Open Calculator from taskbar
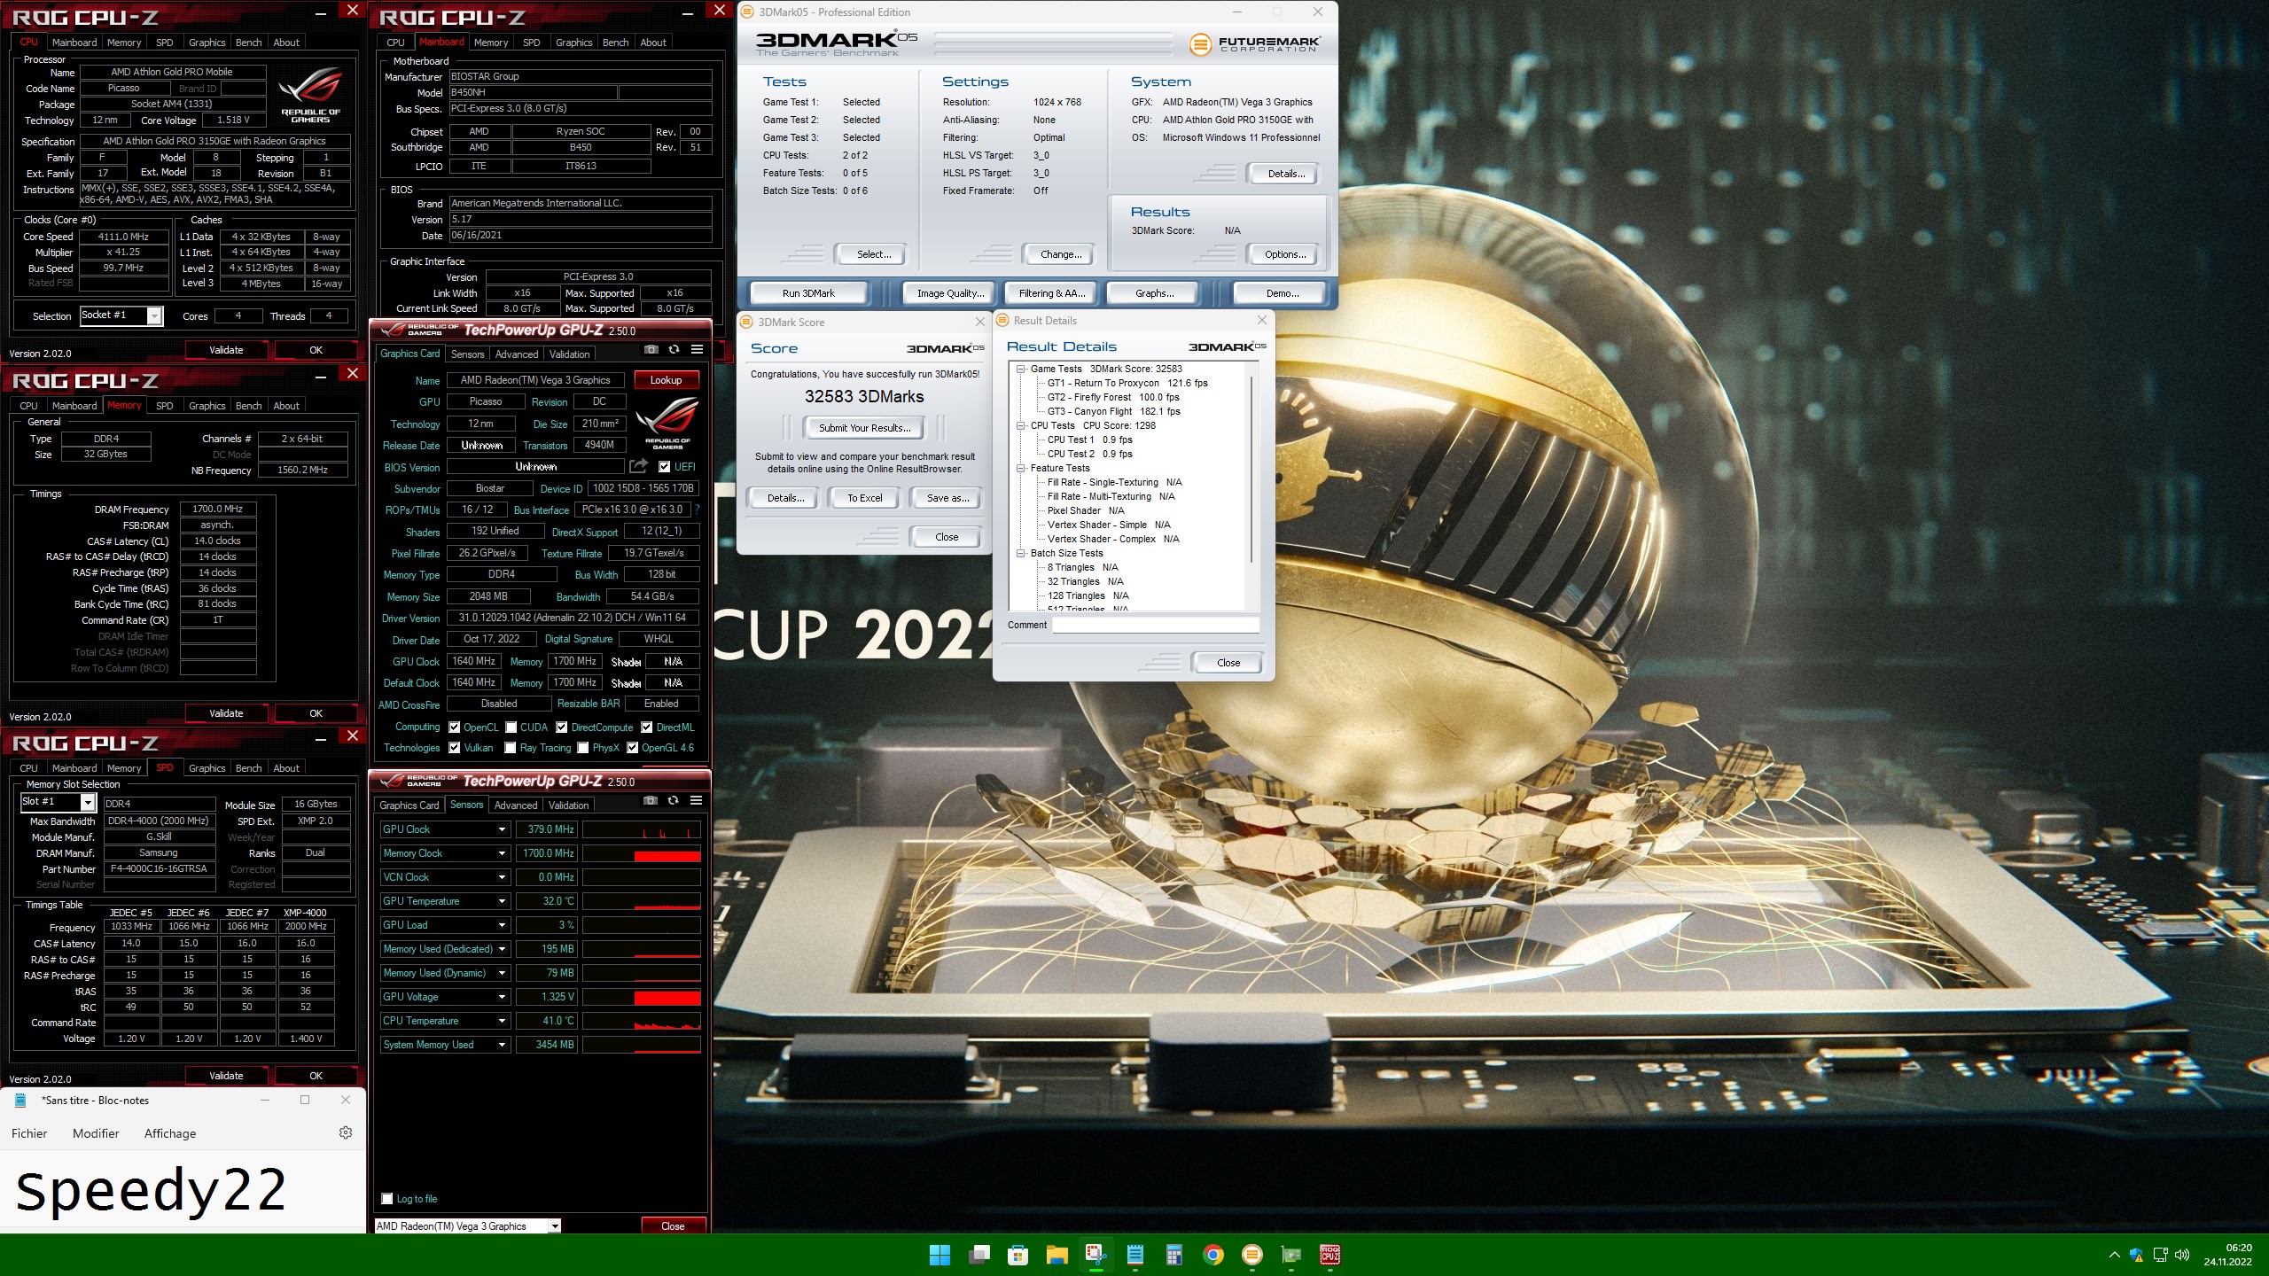This screenshot has height=1276, width=2269. 1174,1255
